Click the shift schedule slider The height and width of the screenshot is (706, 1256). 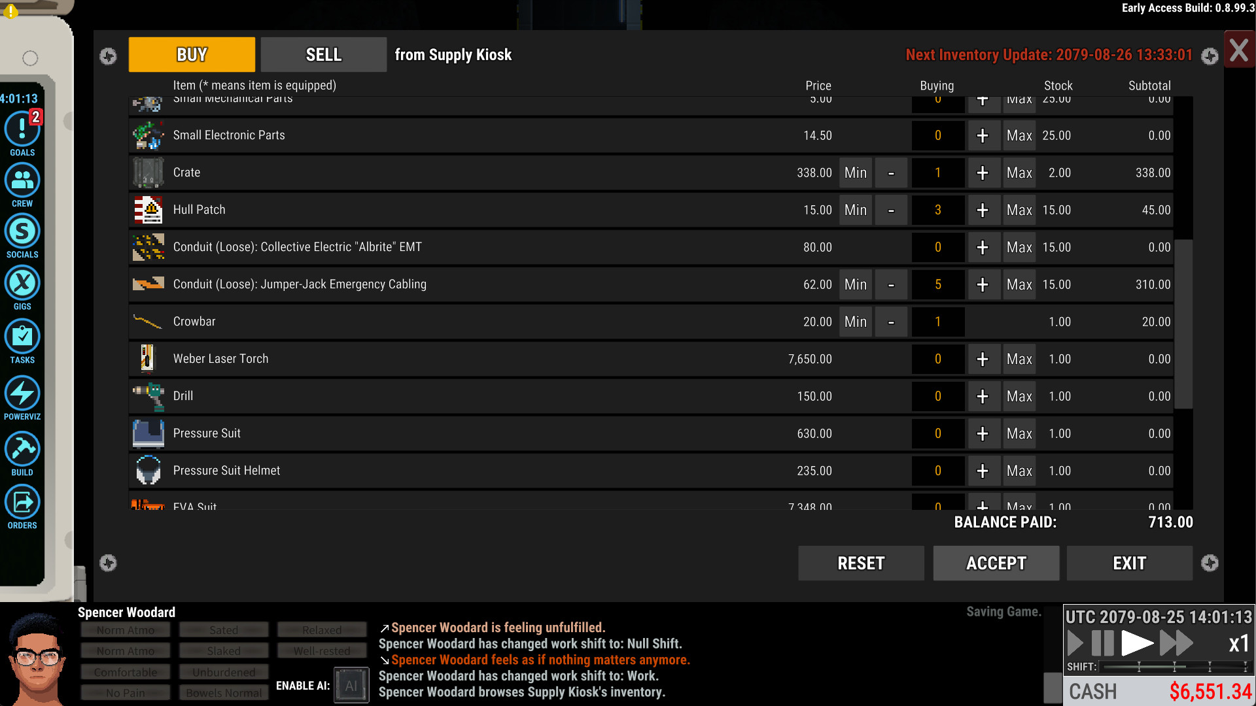1174,667
